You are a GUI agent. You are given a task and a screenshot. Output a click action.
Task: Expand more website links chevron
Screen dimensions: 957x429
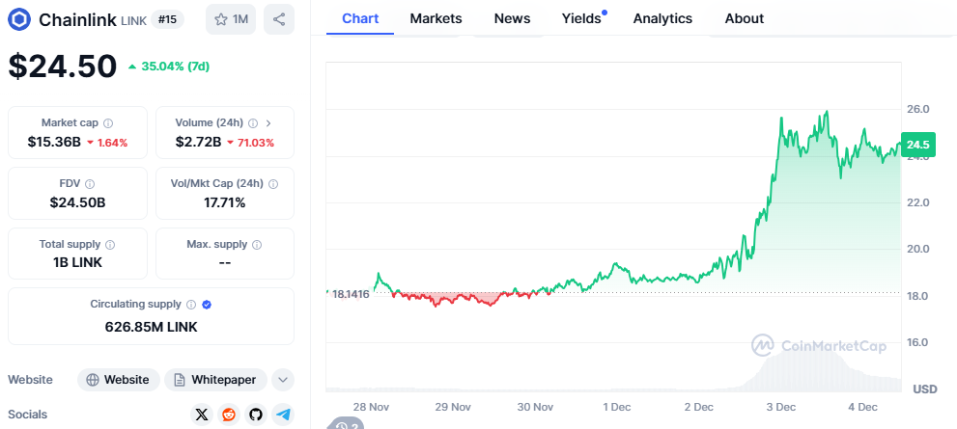pyautogui.click(x=283, y=380)
